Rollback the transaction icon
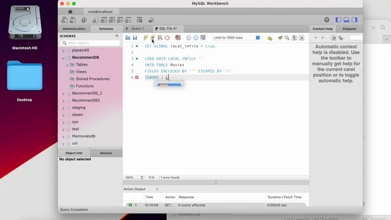Image resolution: width=391 pixels, height=220 pixels. tap(195, 38)
